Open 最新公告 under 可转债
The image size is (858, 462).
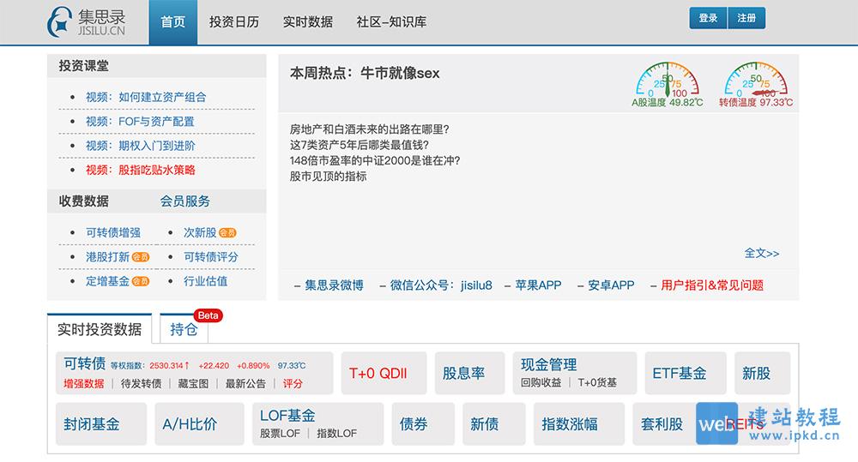tap(245, 384)
